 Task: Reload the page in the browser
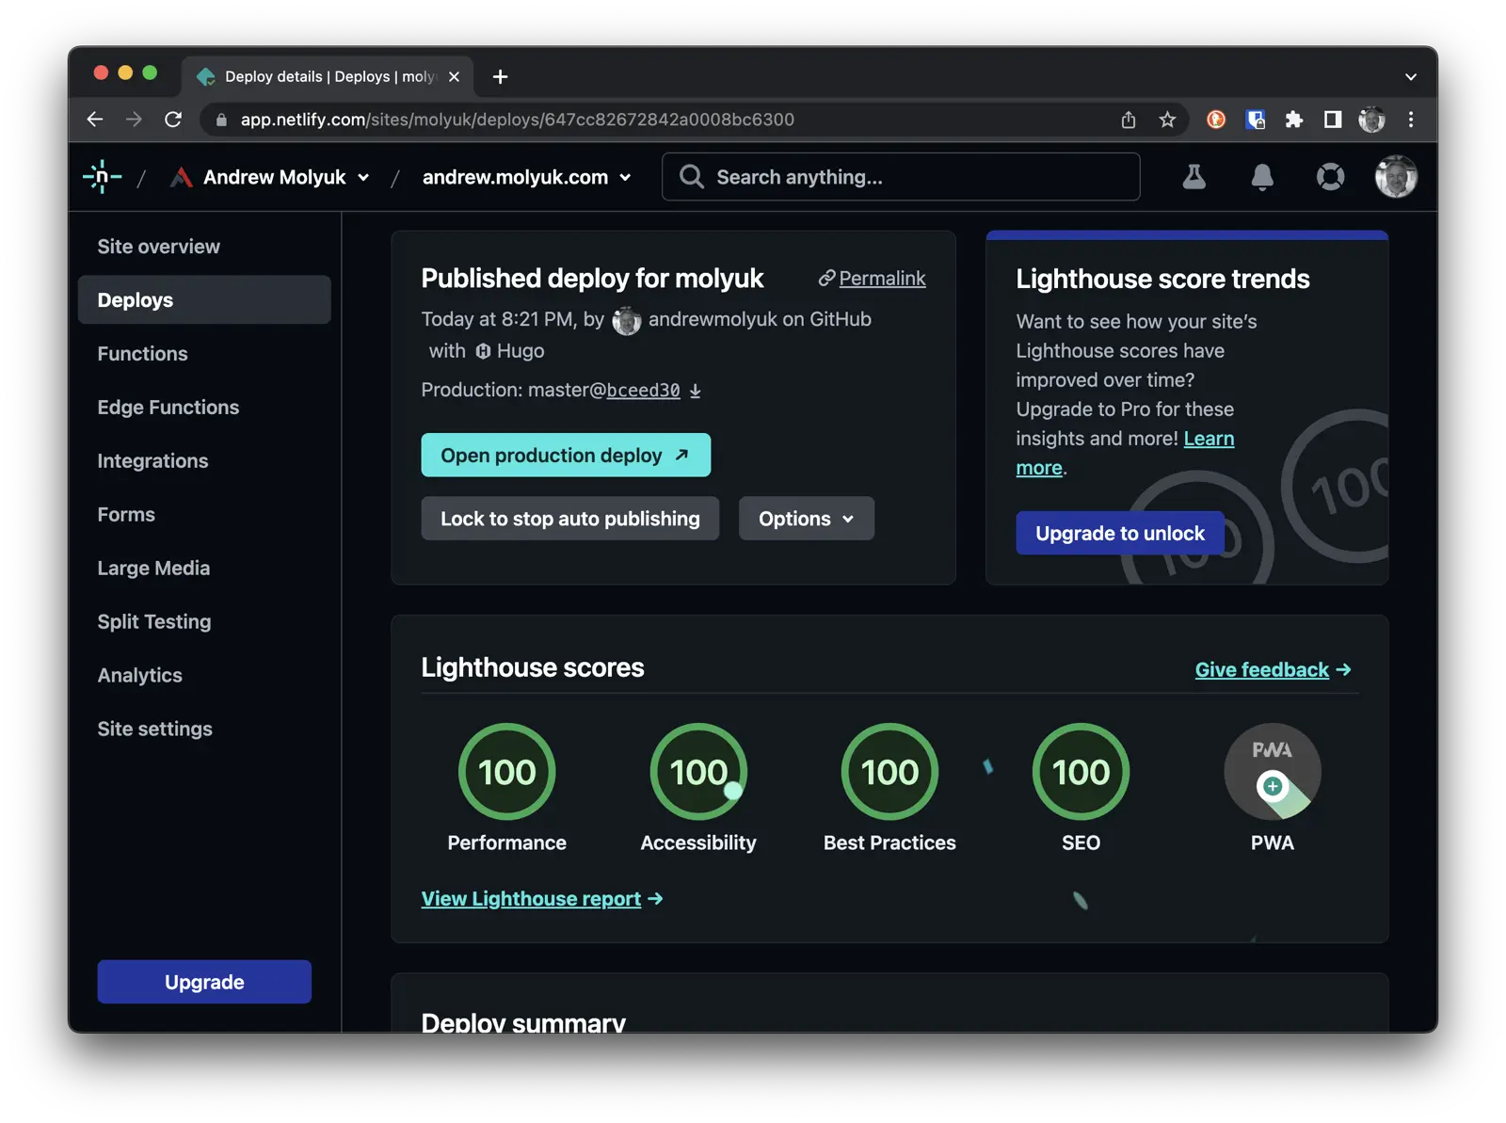(x=173, y=120)
